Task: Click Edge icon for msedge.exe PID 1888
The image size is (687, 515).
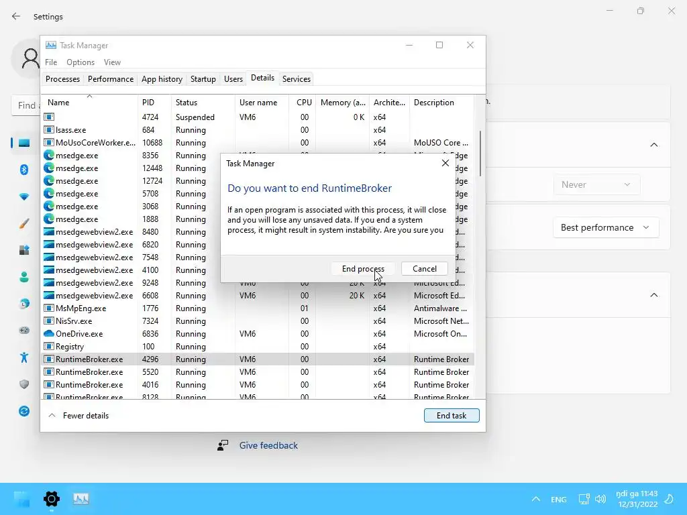Action: 49,219
